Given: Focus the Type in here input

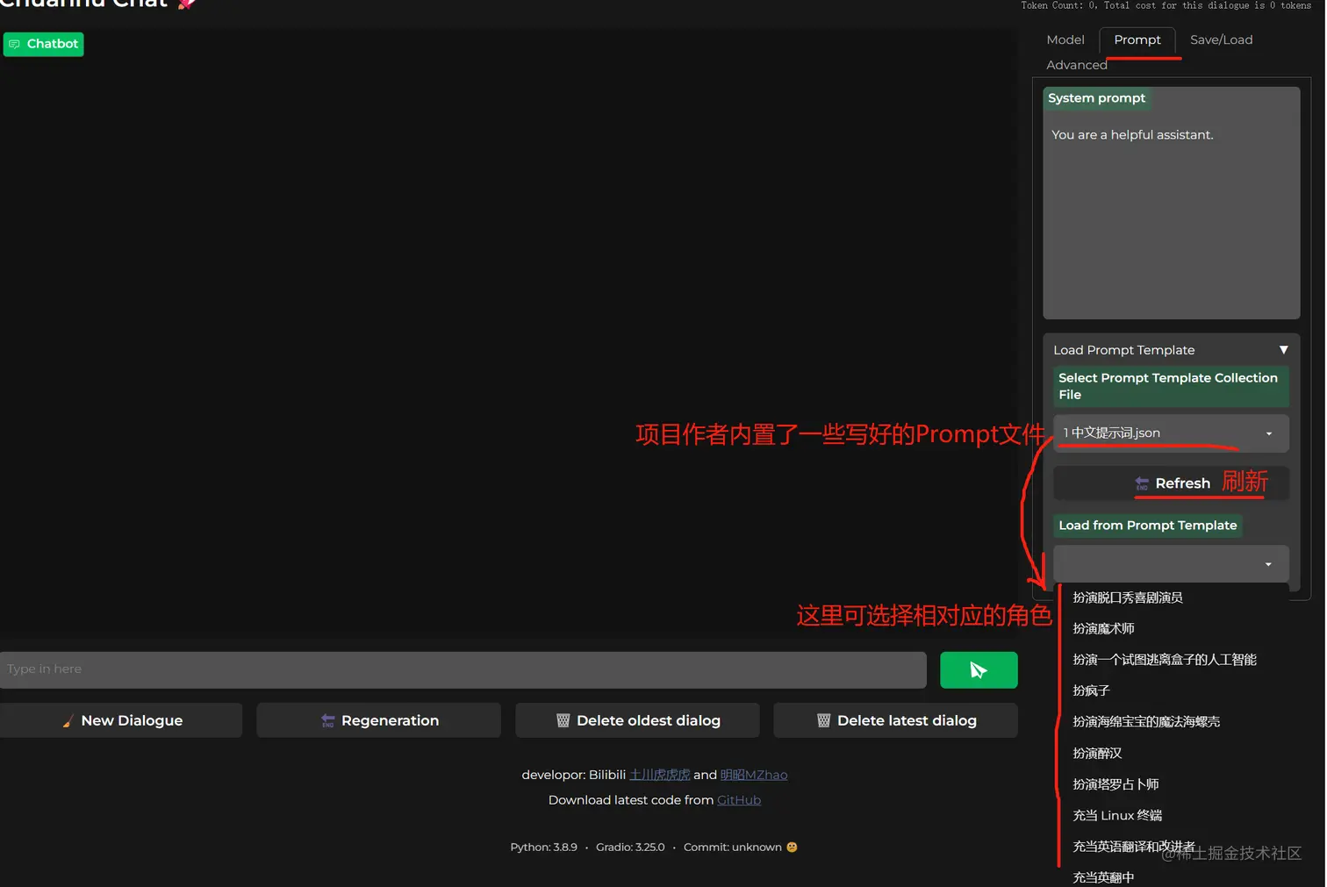Looking at the screenshot, I should 463,669.
